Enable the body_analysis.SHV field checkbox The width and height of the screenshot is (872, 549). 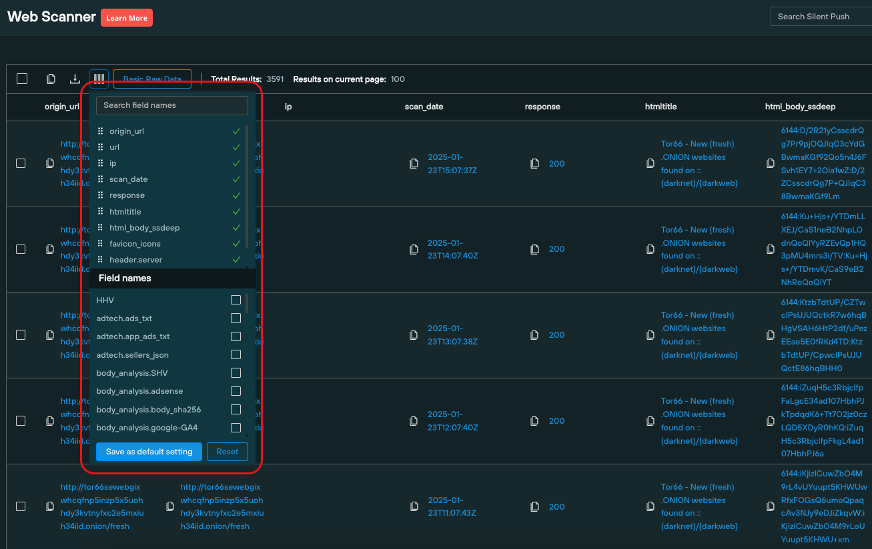click(236, 373)
